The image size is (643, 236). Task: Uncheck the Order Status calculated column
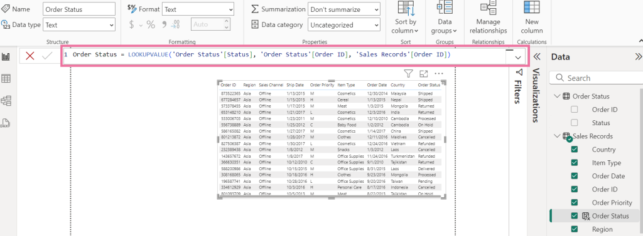coord(574,216)
